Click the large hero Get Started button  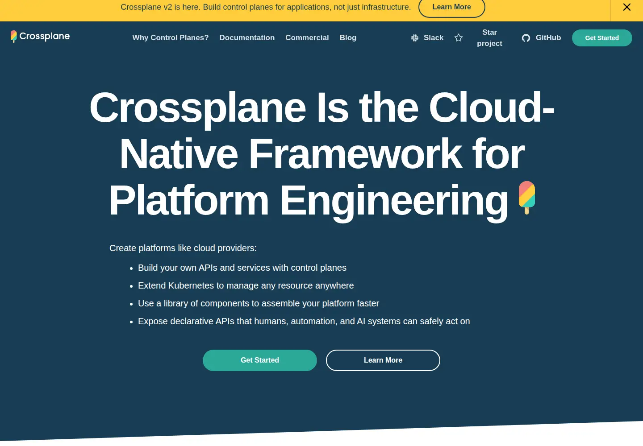[x=260, y=360]
